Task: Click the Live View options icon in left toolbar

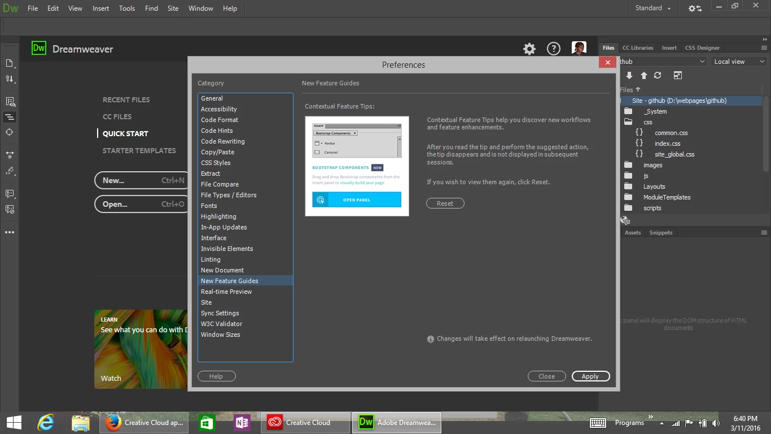Action: tap(10, 102)
